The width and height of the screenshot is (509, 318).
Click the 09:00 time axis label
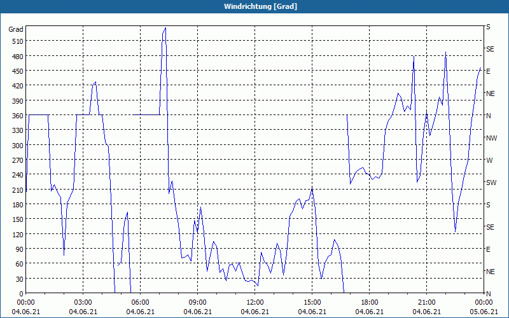(197, 303)
